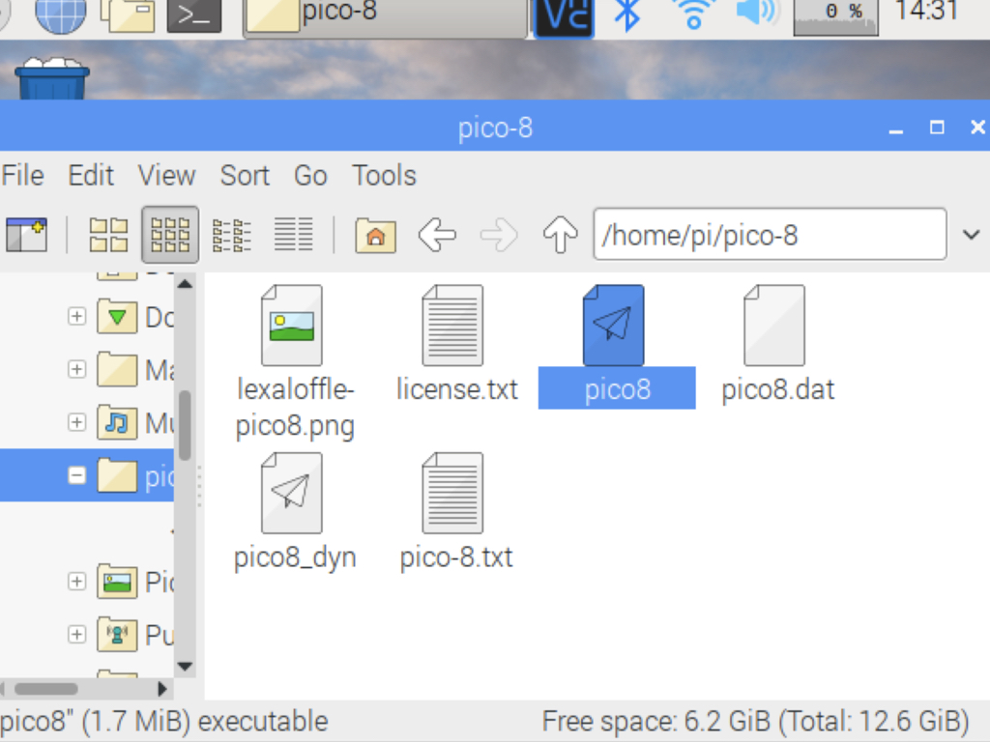990x742 pixels.
Task: Click the sidebar vertical scrollbar thumb
Action: pyautogui.click(x=185, y=425)
